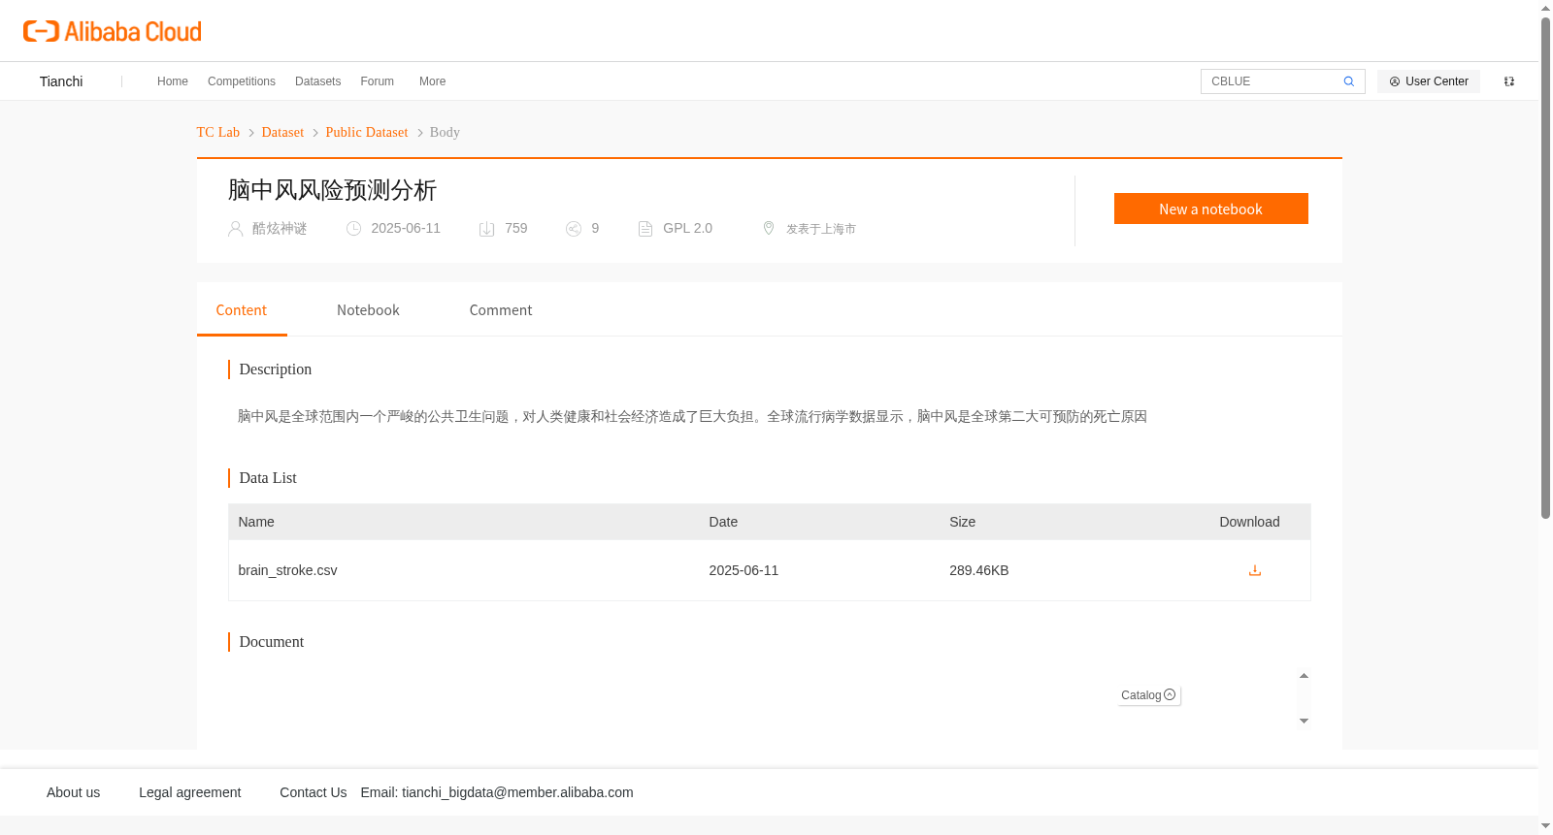
Task: Click the 2025-06-11 table date cell
Action: 743,570
